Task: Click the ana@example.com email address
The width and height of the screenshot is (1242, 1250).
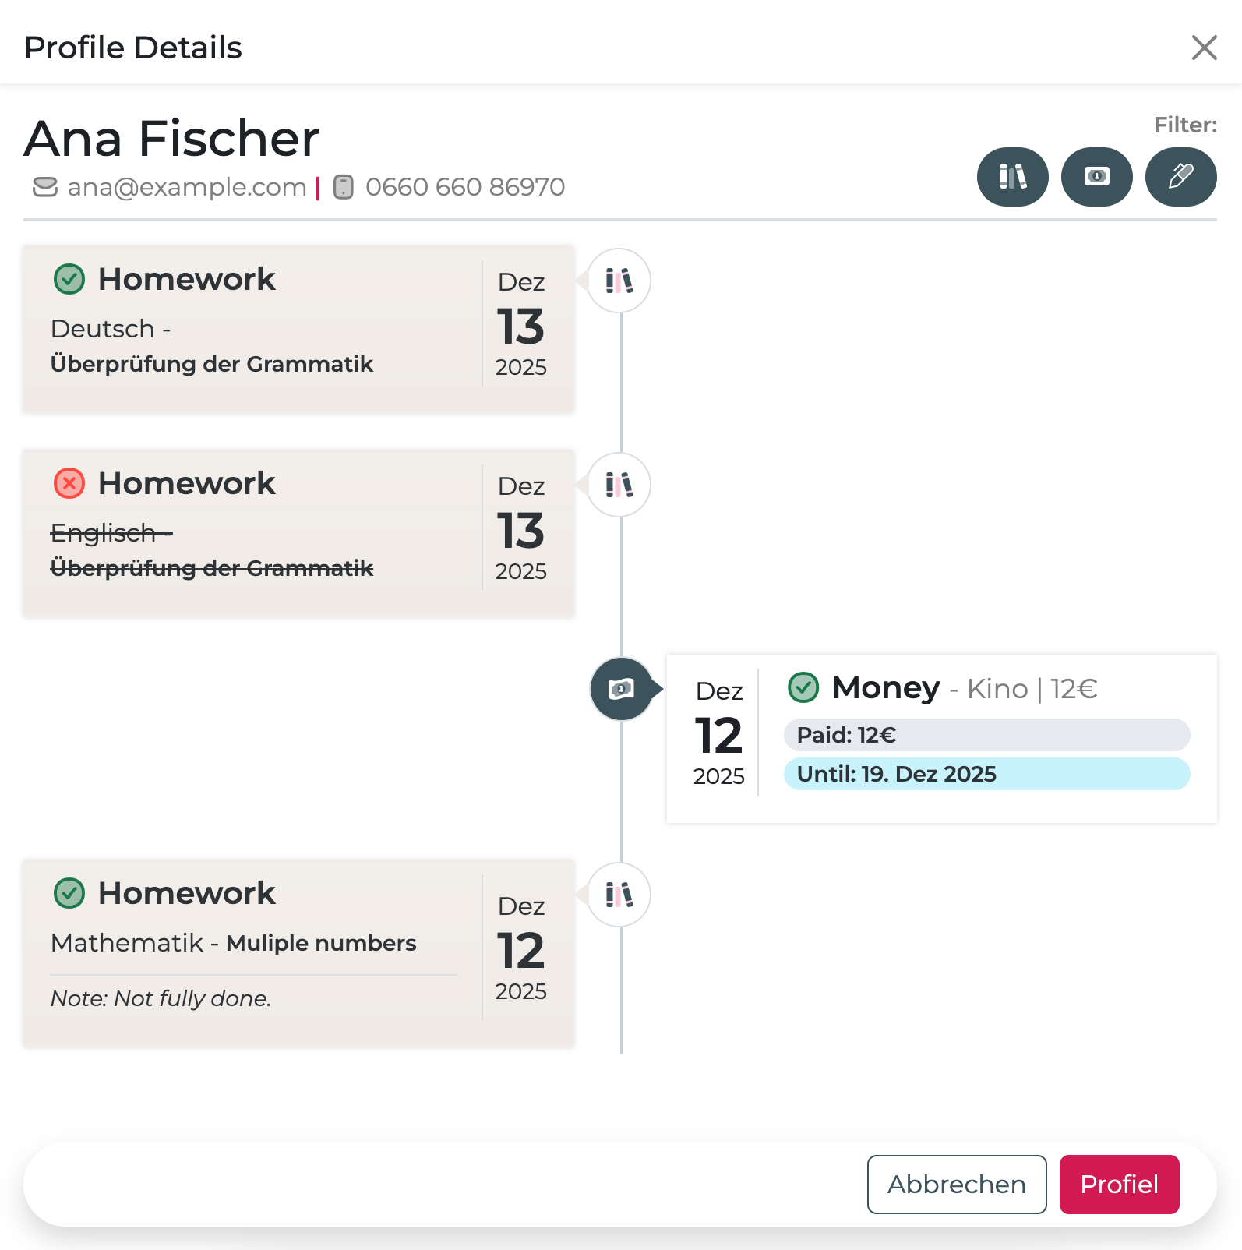Action: [187, 187]
